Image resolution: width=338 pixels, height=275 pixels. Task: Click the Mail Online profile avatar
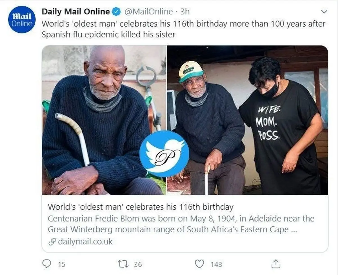point(22,19)
